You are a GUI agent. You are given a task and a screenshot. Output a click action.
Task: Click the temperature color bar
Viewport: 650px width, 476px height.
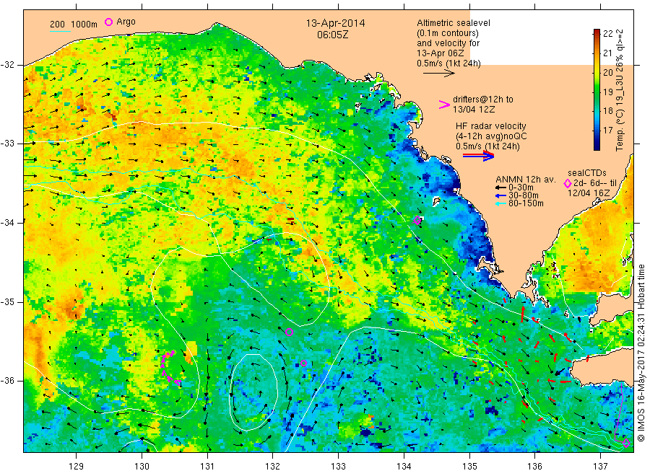pyautogui.click(x=597, y=89)
